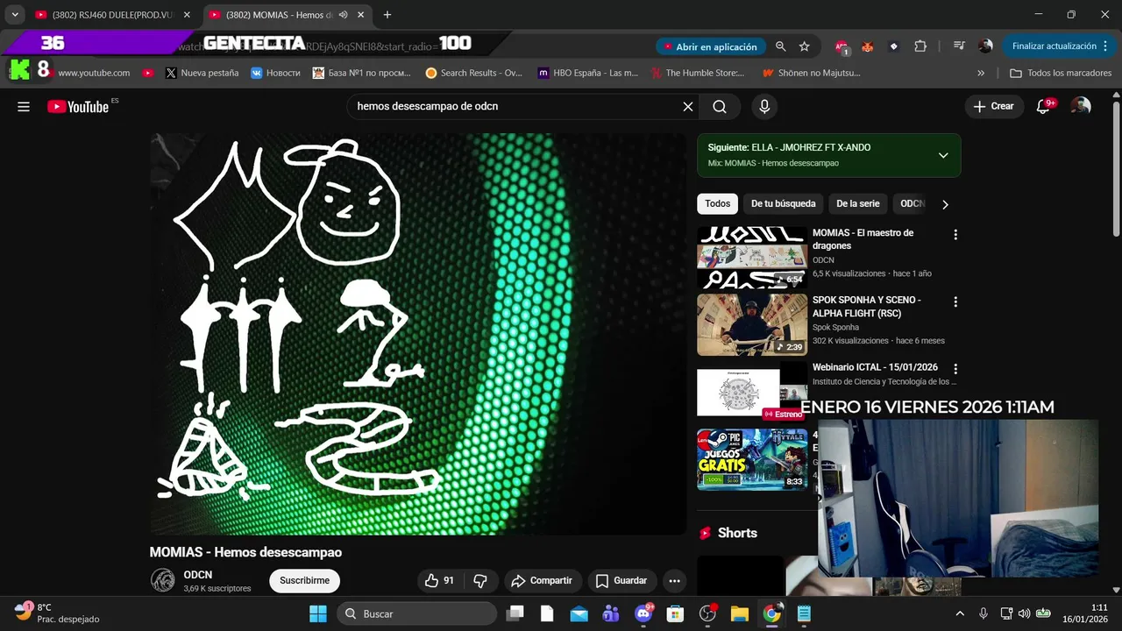Open the MetaMask fox extension
1122x631 pixels.
868,46
